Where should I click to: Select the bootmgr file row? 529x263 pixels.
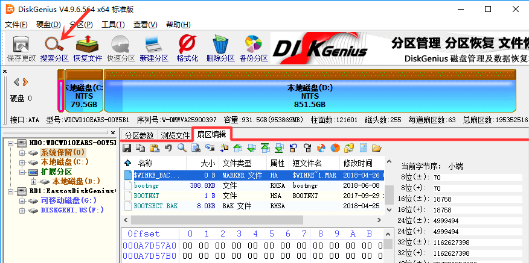[x=254, y=185]
